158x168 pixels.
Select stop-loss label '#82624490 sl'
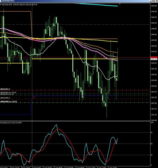pos(5,98)
